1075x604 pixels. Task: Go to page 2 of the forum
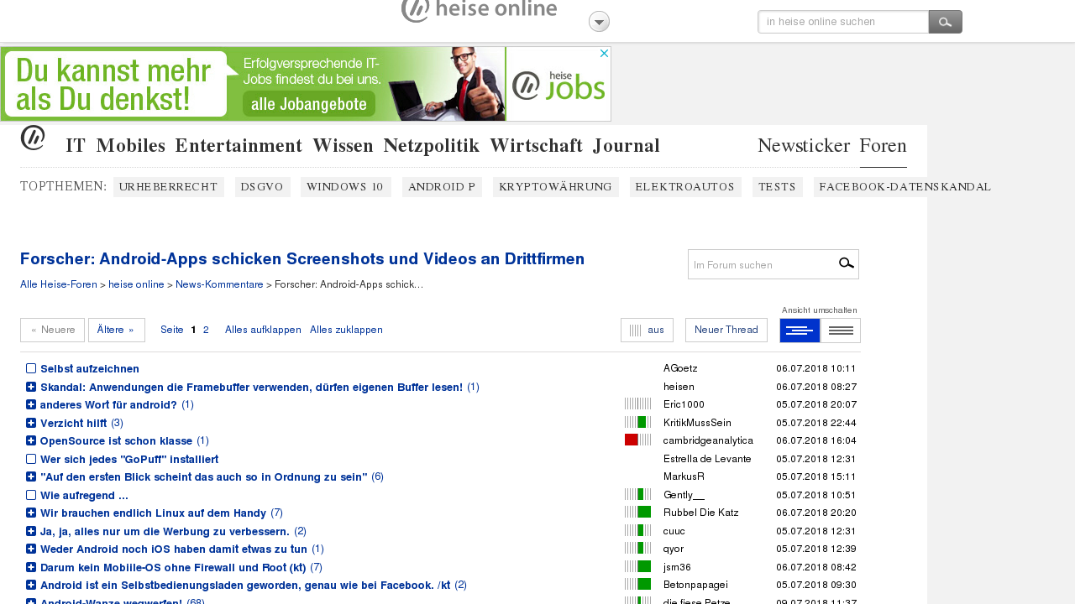(x=206, y=330)
